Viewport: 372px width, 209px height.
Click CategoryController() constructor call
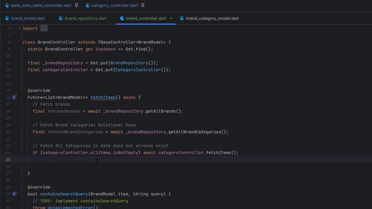(x=141, y=70)
